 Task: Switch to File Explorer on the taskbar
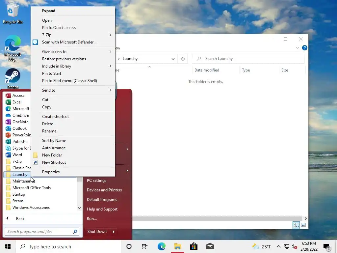point(177,246)
